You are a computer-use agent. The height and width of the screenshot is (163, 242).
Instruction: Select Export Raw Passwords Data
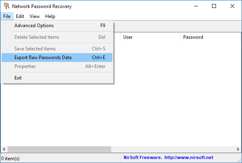[x=57, y=58]
